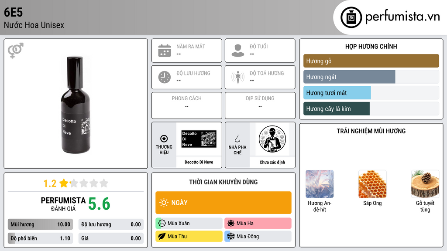Open the perfume bottle product image

point(76,105)
